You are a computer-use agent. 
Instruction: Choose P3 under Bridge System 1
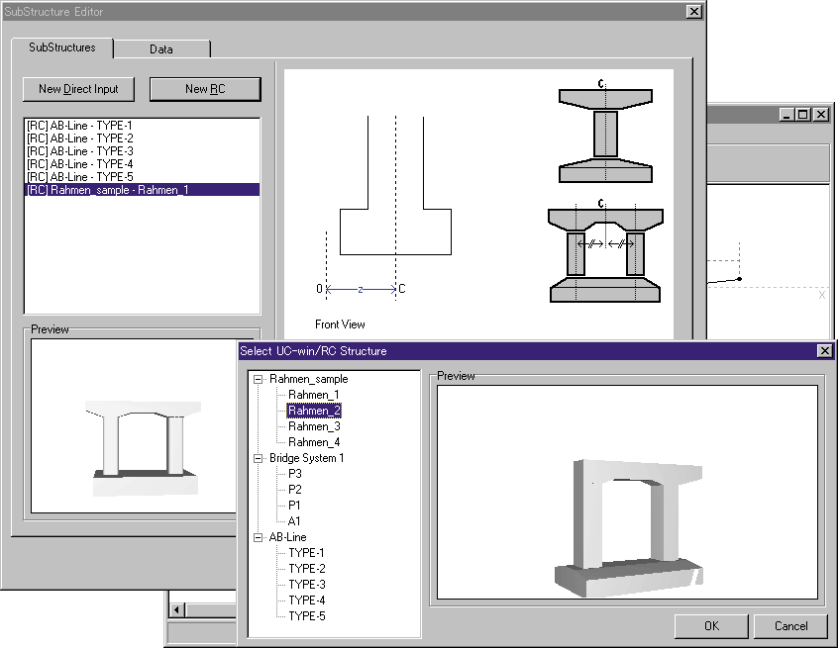coord(295,474)
